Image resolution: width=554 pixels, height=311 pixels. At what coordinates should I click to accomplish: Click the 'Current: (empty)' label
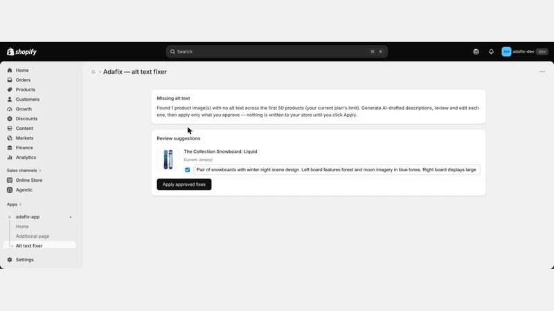(x=198, y=160)
